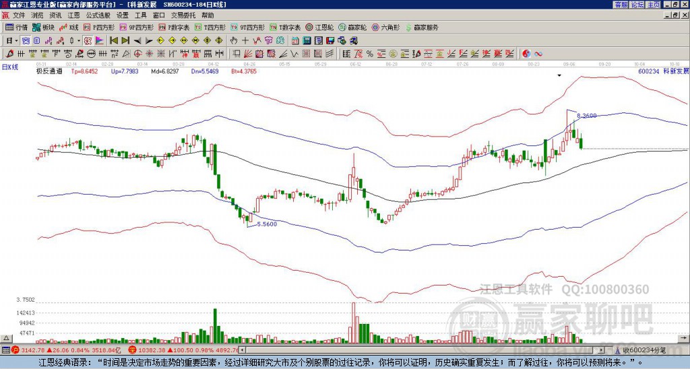
Task: Open the T四方形 tool
Action: 210,27
